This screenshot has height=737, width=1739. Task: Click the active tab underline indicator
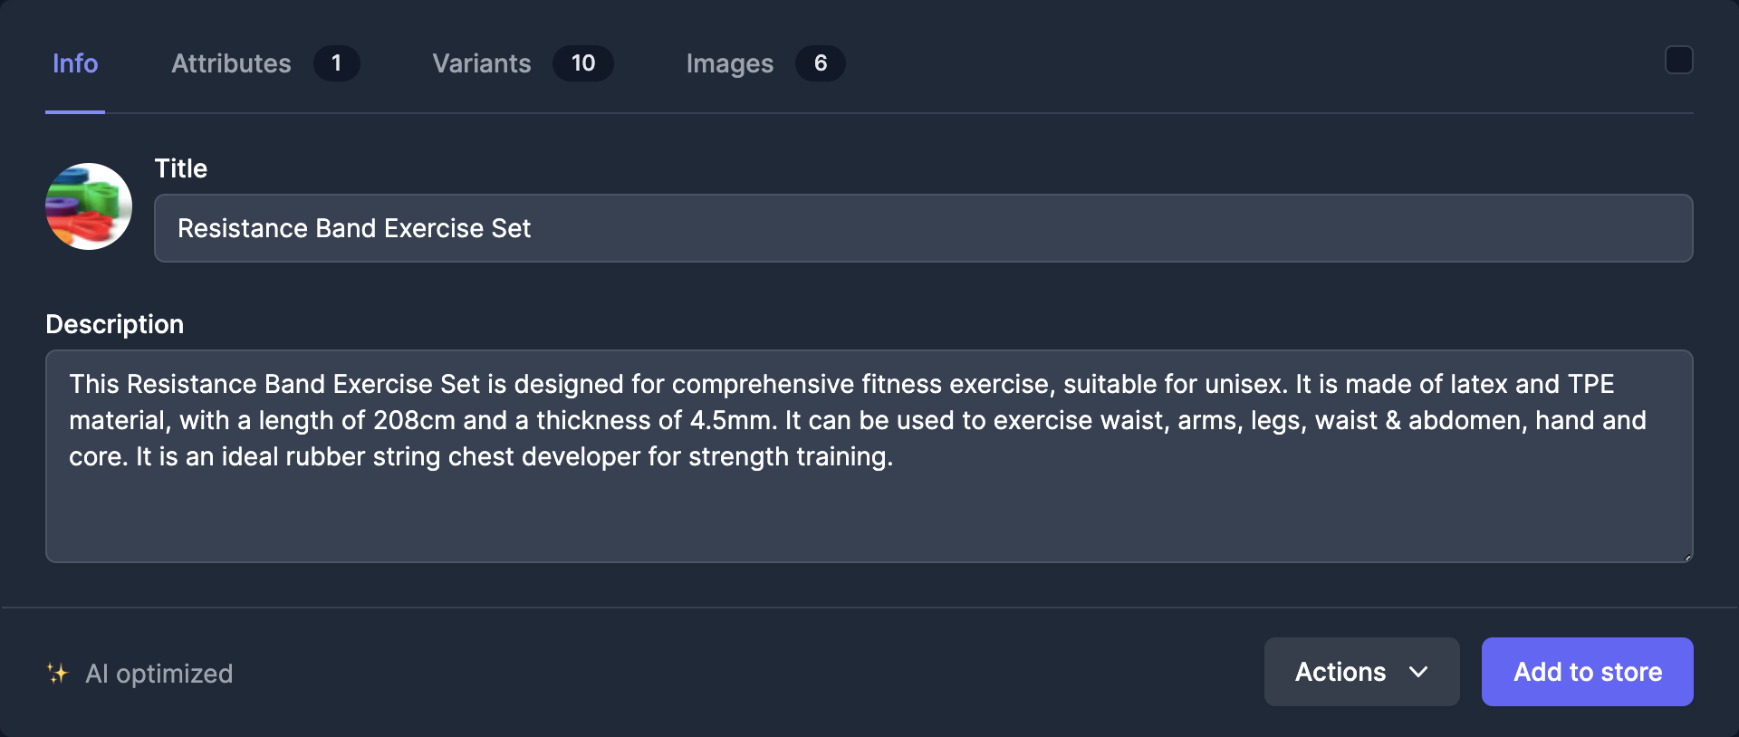coord(75,113)
